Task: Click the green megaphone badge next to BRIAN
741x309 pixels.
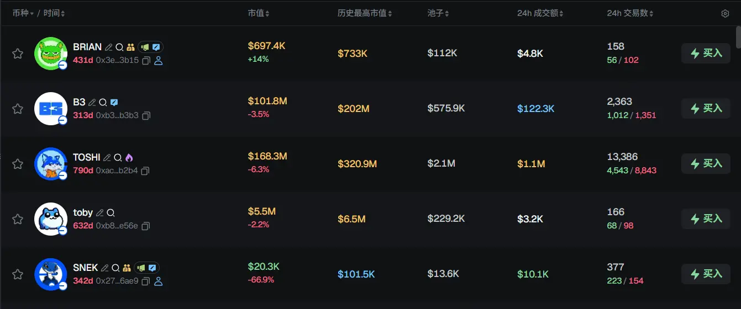Action: (x=144, y=47)
